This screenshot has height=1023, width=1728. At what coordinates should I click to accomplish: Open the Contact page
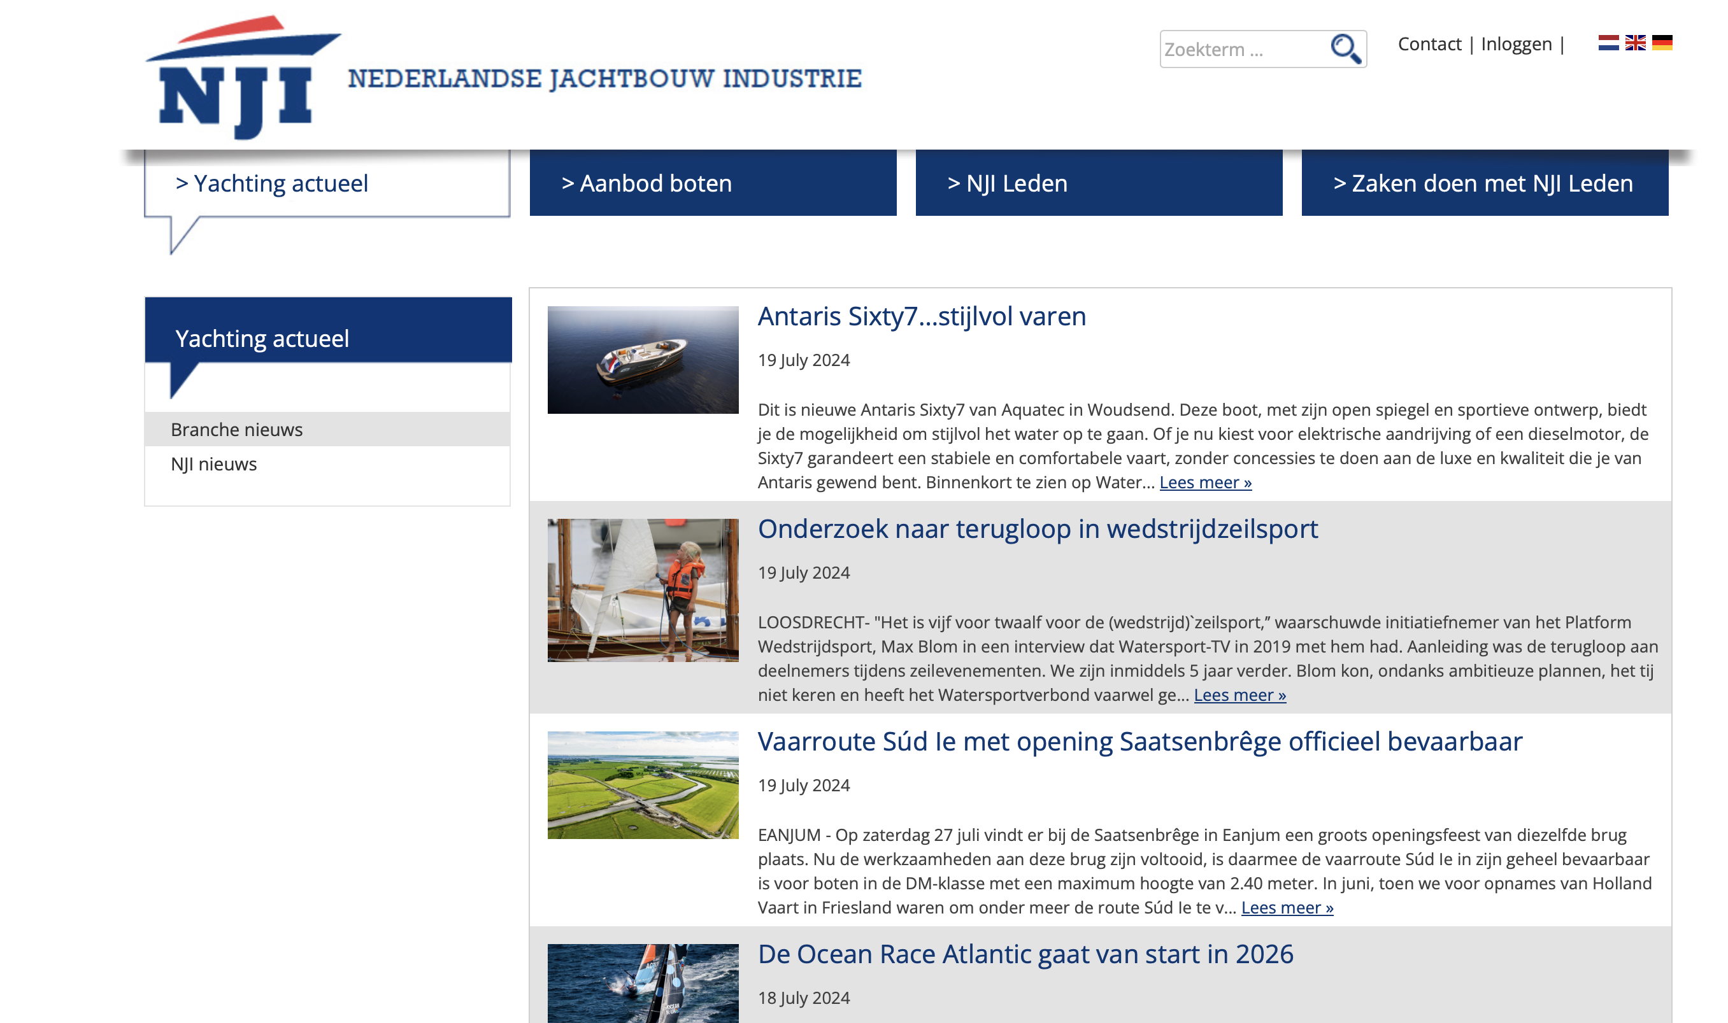[x=1430, y=43]
